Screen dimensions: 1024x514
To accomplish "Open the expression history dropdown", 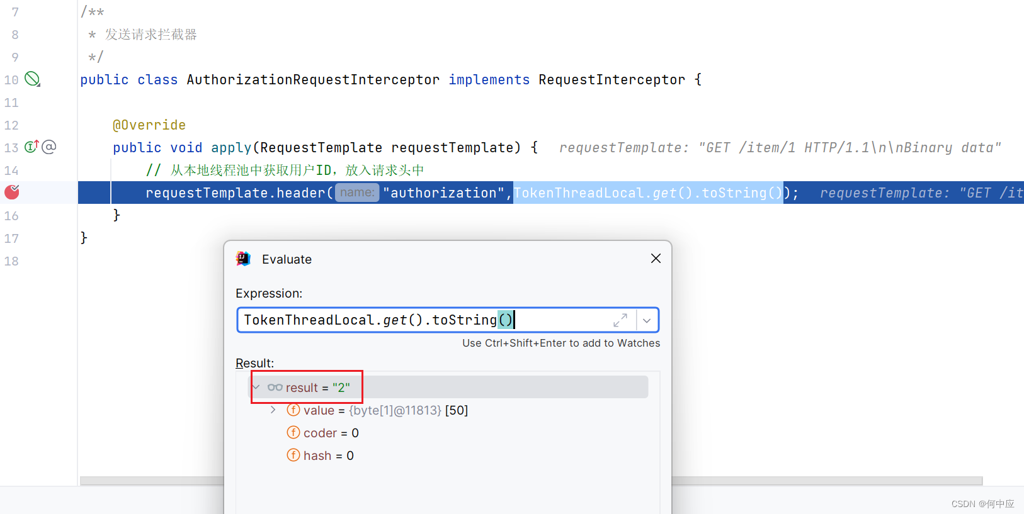I will coord(647,320).
